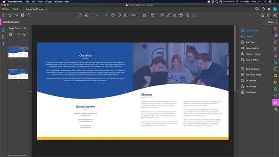Collapse the left navigation pane arrow
Screen dimensions: 279x157
tap(31, 91)
